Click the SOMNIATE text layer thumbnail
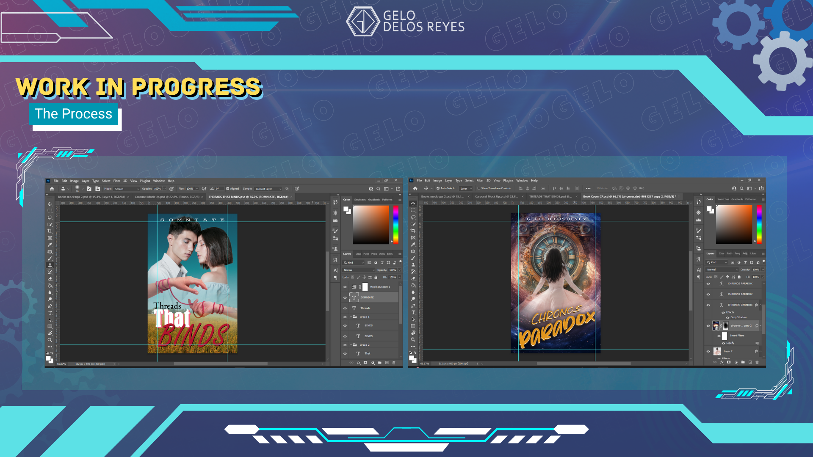The image size is (813, 457). pyautogui.click(x=354, y=297)
